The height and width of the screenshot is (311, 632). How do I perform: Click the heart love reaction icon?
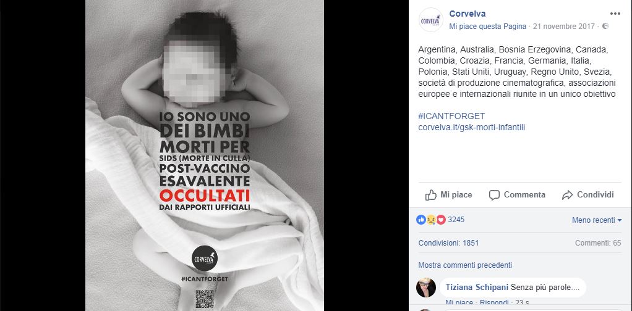[x=441, y=220]
